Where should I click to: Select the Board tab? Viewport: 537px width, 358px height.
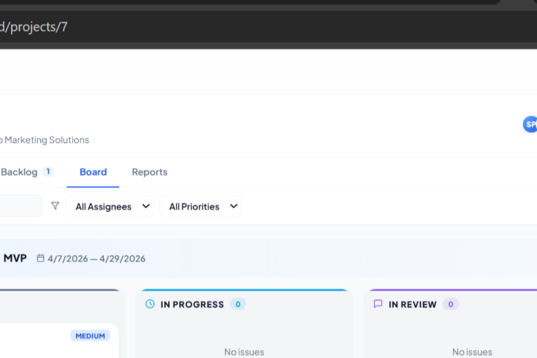(93, 172)
